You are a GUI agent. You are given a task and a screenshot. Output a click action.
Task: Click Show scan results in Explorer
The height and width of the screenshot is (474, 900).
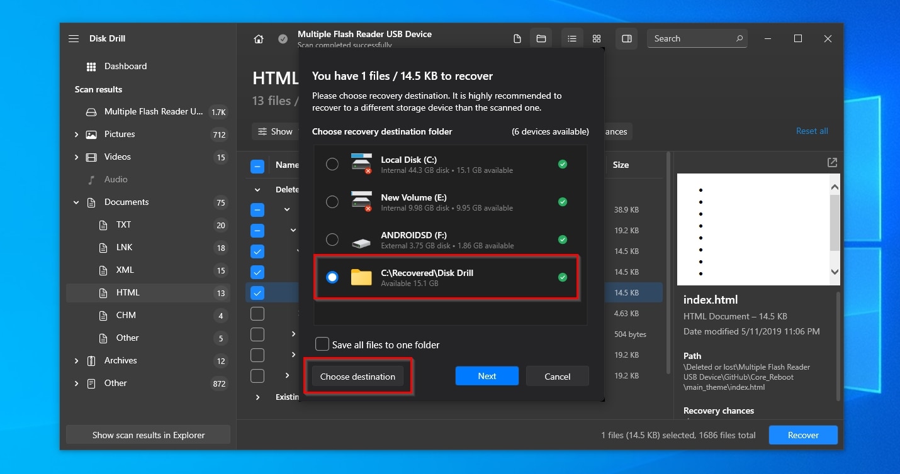coord(149,435)
